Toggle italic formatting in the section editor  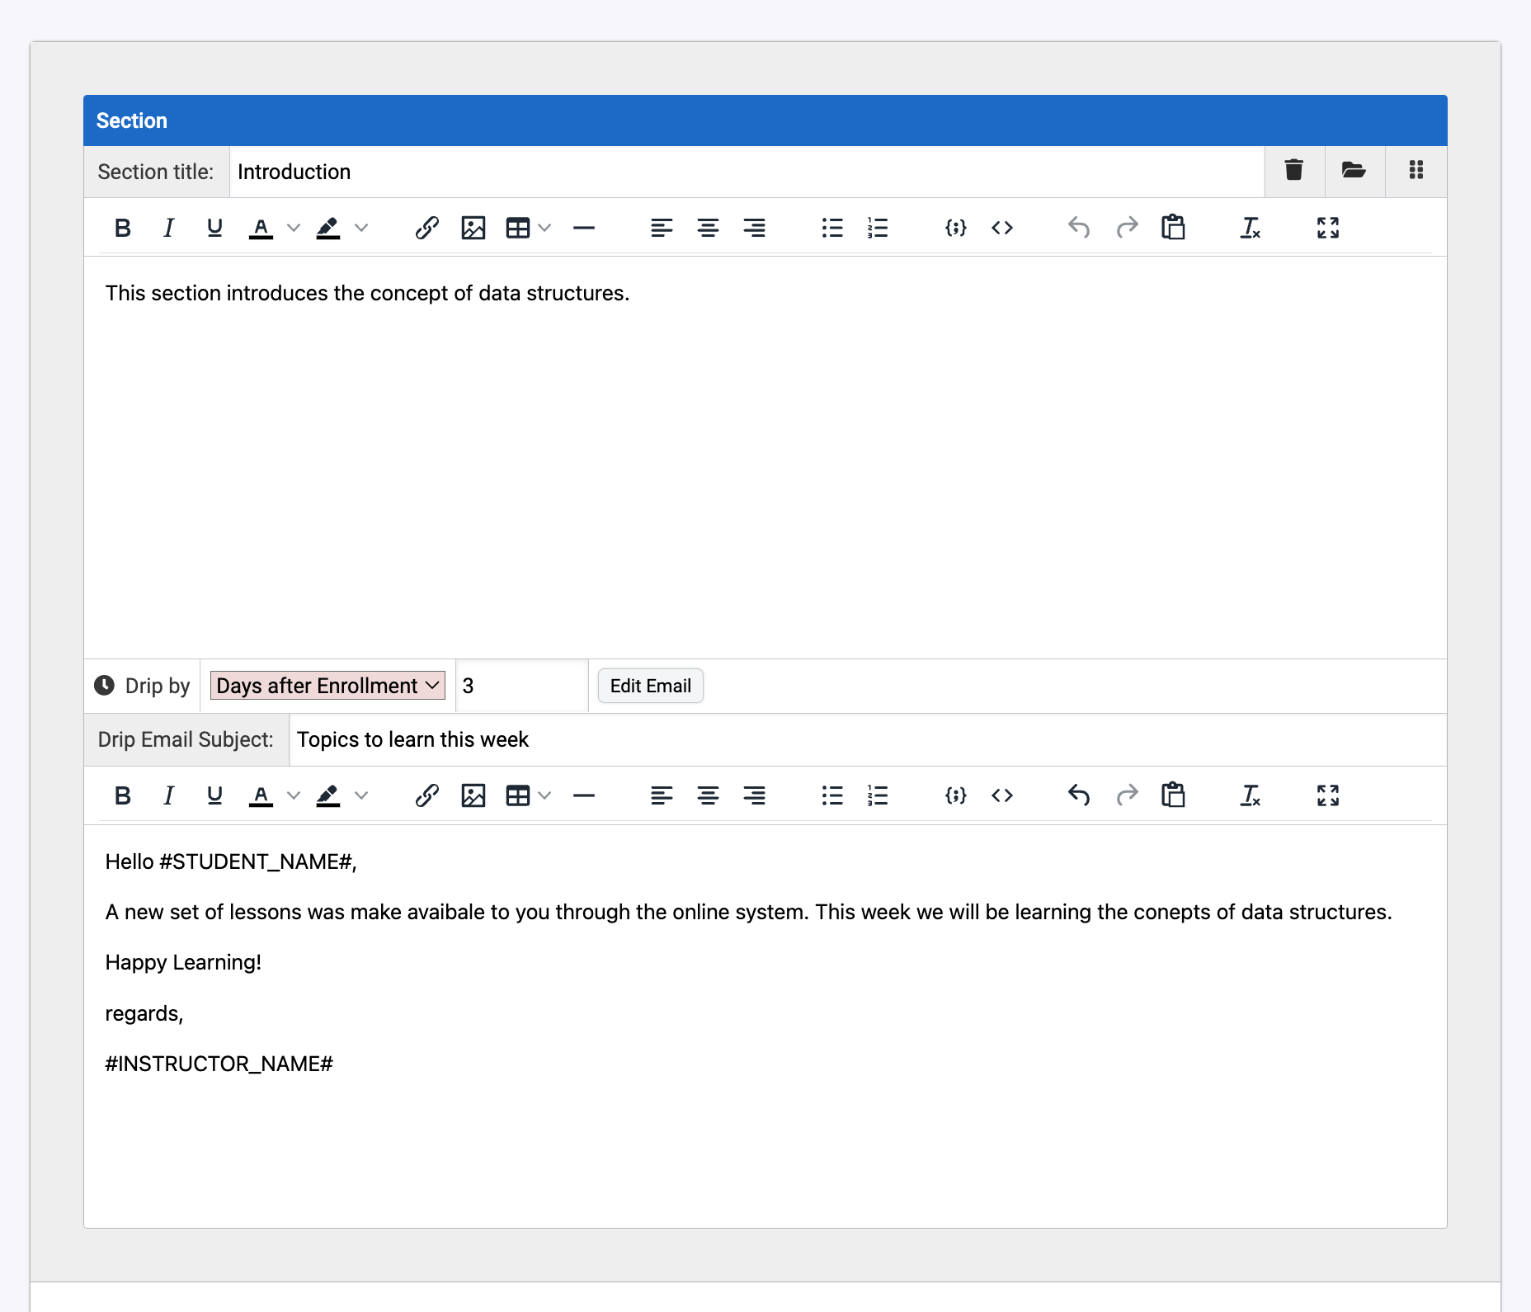coord(168,228)
